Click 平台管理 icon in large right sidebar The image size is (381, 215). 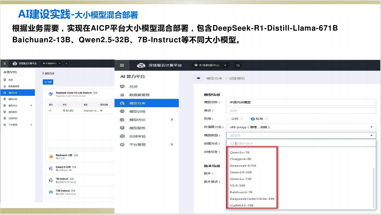(122, 144)
